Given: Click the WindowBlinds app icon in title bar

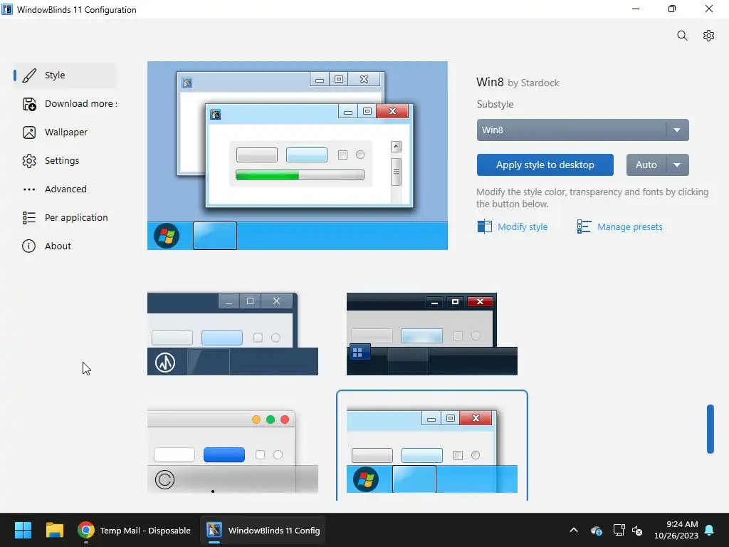Looking at the screenshot, I should 7,9.
